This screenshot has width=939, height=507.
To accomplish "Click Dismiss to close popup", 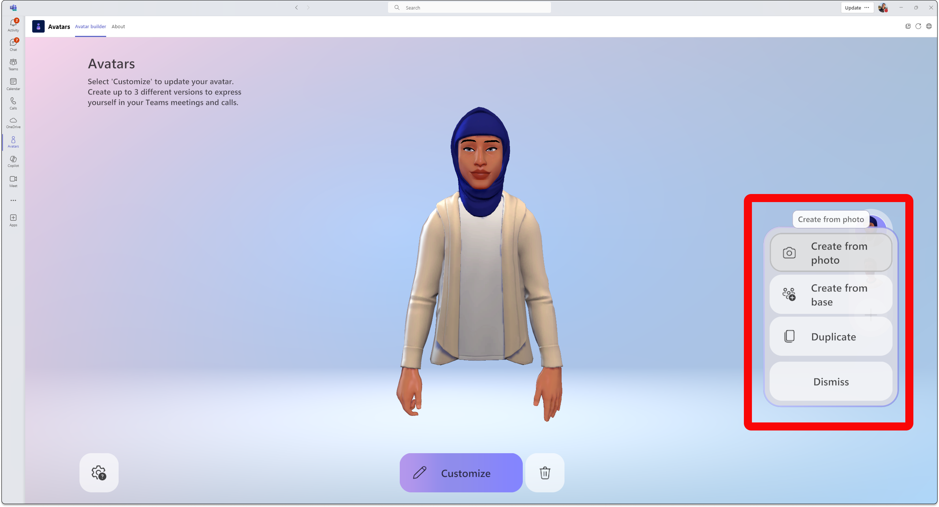I will (x=831, y=381).
